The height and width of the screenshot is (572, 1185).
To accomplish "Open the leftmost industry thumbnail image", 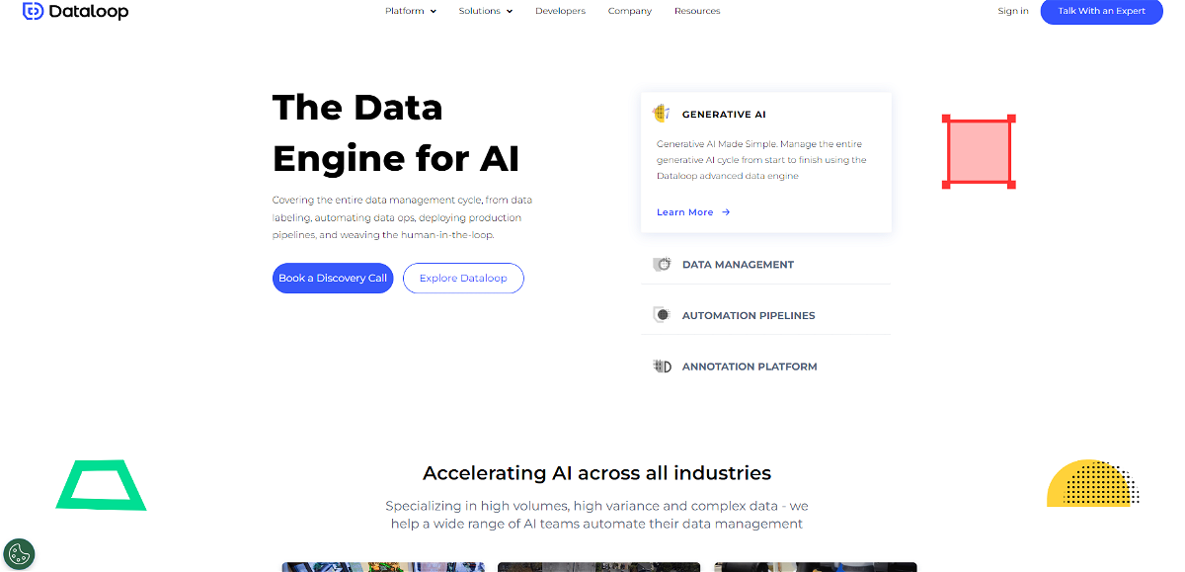I will coord(385,567).
